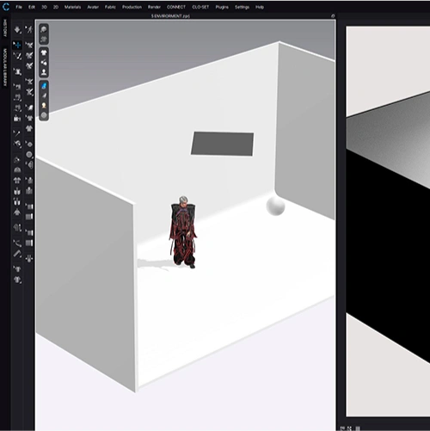430x431 pixels.
Task: Open the Materials menu
Action: tap(72, 7)
